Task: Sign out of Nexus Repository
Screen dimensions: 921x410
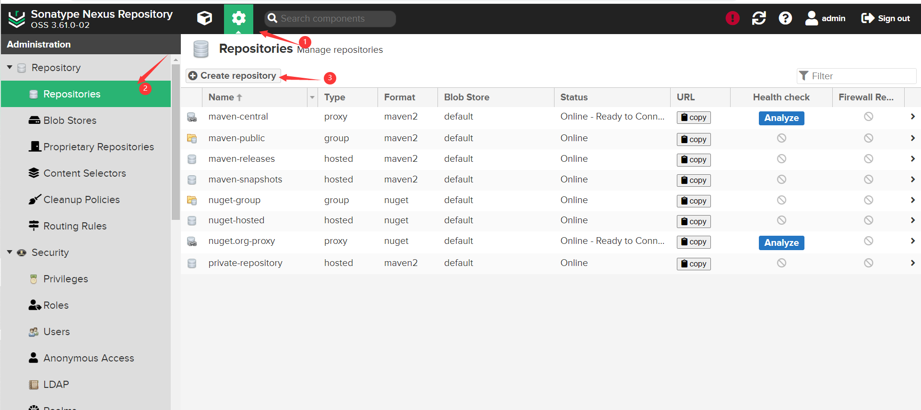Action: 886,18
